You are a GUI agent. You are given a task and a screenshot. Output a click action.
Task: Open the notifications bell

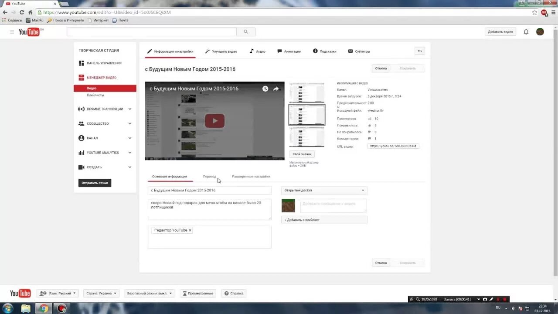click(x=526, y=32)
